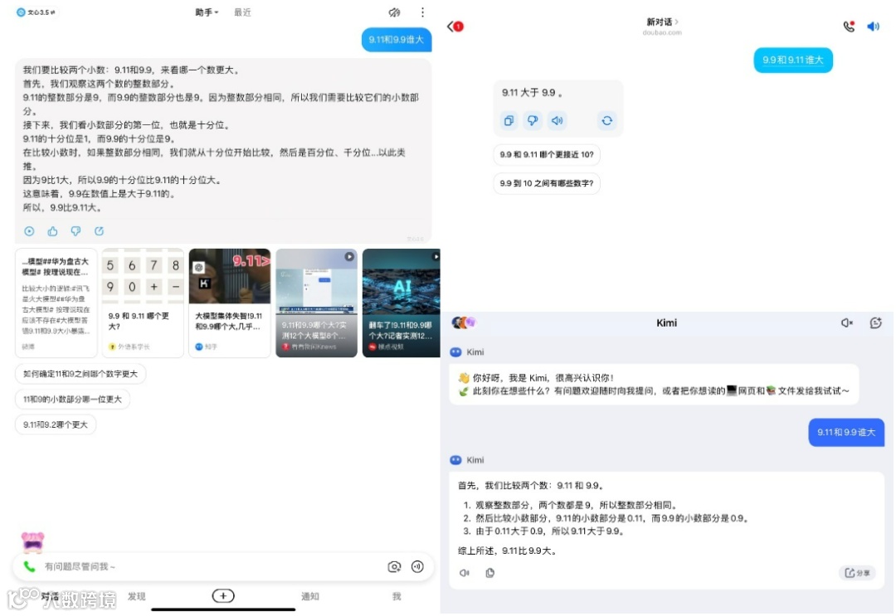Regenerate the Doubao answer
Viewport: 896px width, 616px height.
pos(606,120)
